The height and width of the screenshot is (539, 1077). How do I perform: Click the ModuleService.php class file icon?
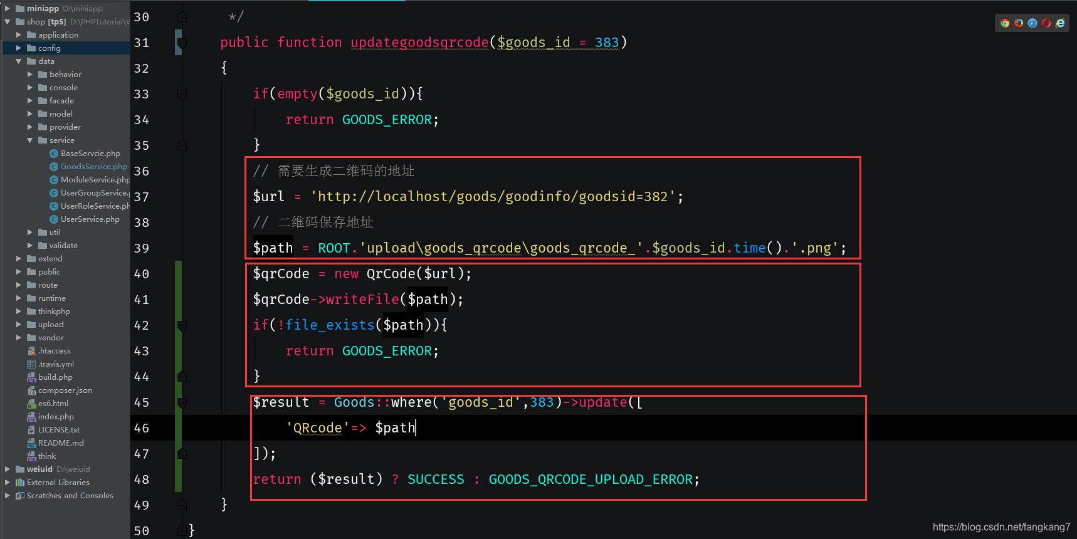pos(54,180)
